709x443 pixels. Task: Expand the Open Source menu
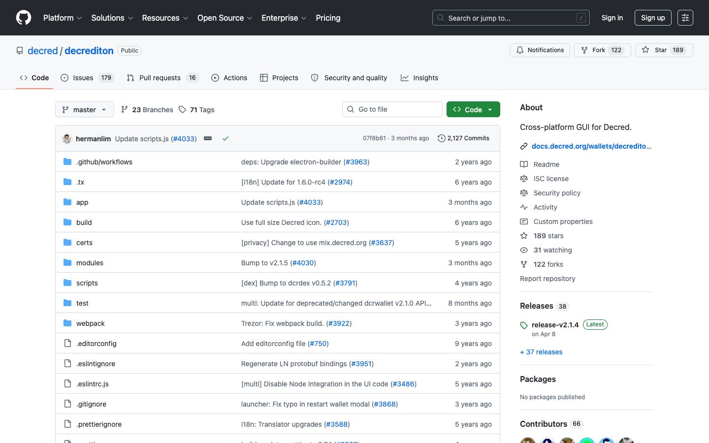(x=225, y=18)
